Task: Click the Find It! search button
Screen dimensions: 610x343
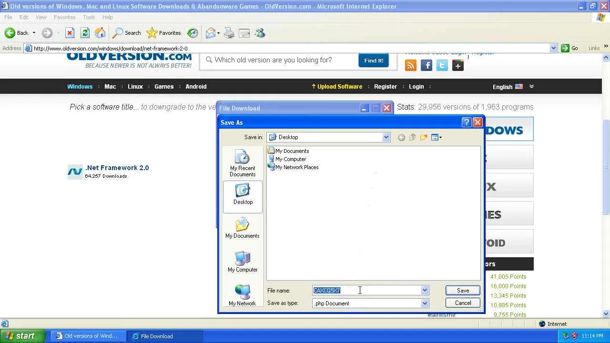Action: [374, 61]
